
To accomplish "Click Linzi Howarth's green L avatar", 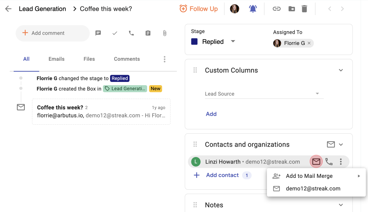I will tap(196, 162).
